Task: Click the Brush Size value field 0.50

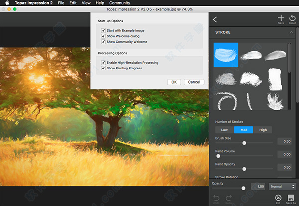Action: (285, 141)
